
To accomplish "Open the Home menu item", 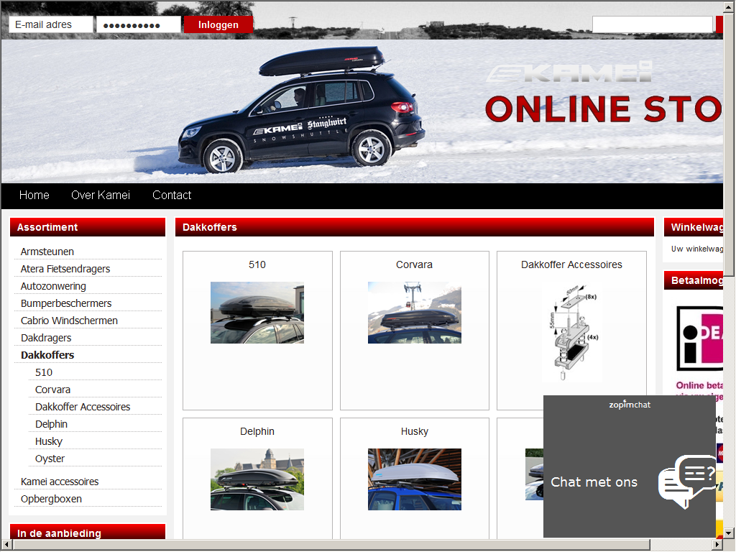I will pos(34,195).
